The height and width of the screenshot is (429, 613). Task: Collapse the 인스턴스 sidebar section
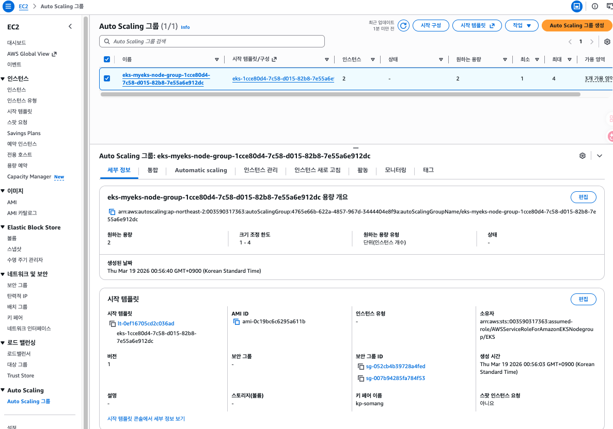(3, 79)
